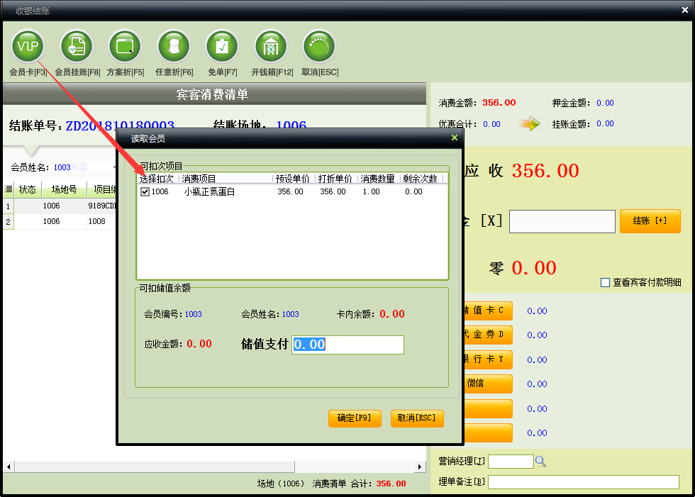Select the 银行卡 Y payment button
This screenshot has width=695, height=497.
pyautogui.click(x=488, y=359)
